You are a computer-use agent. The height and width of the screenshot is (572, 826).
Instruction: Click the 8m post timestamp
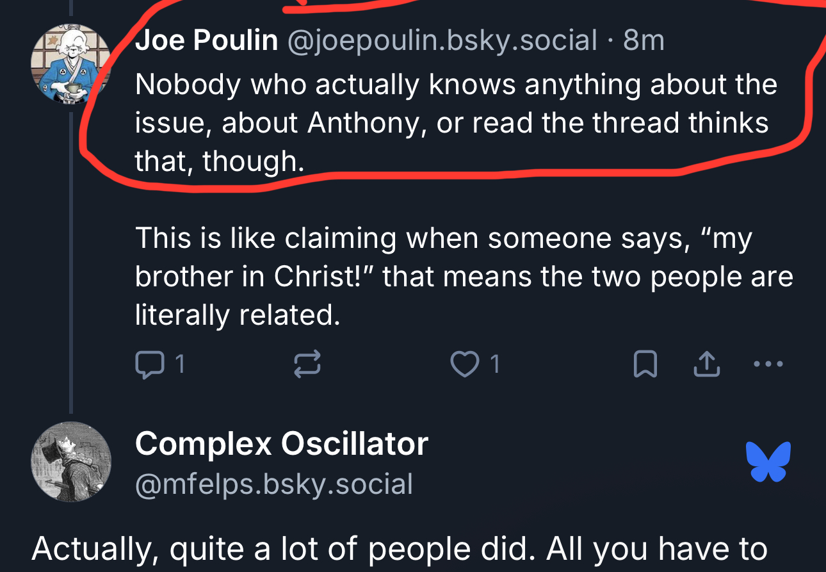644,41
